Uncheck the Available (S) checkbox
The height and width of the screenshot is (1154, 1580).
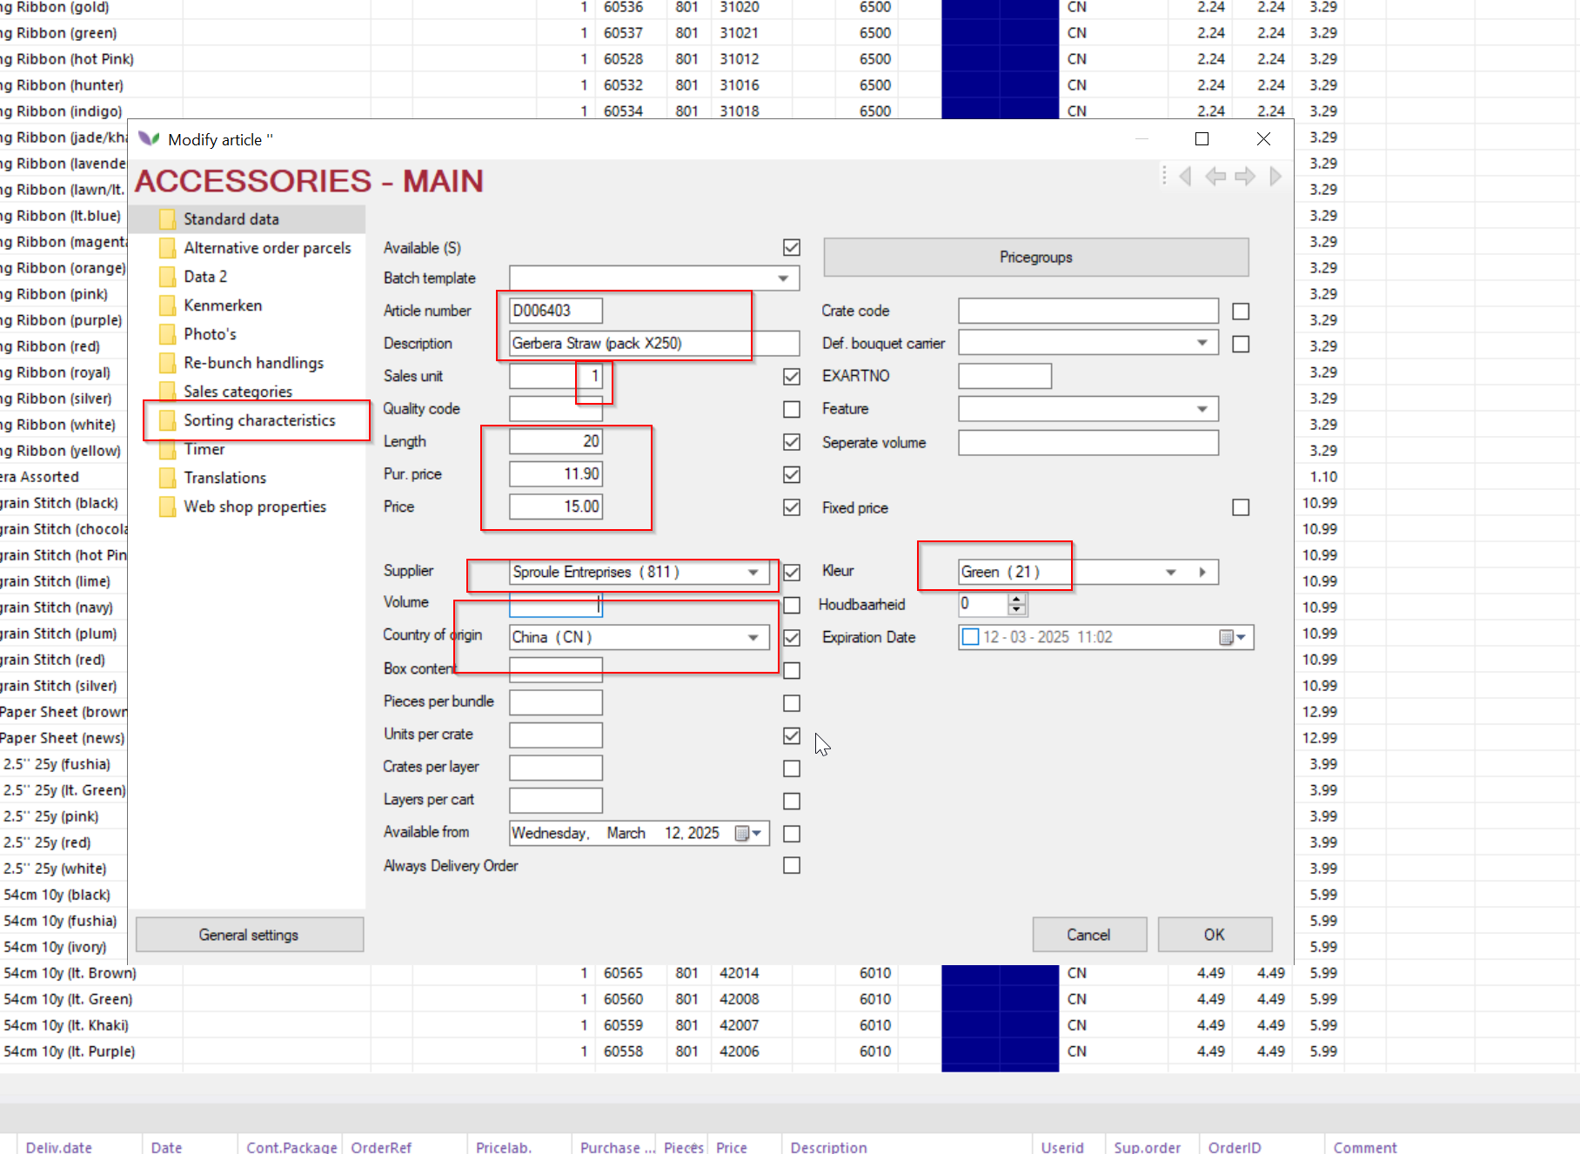coord(792,248)
